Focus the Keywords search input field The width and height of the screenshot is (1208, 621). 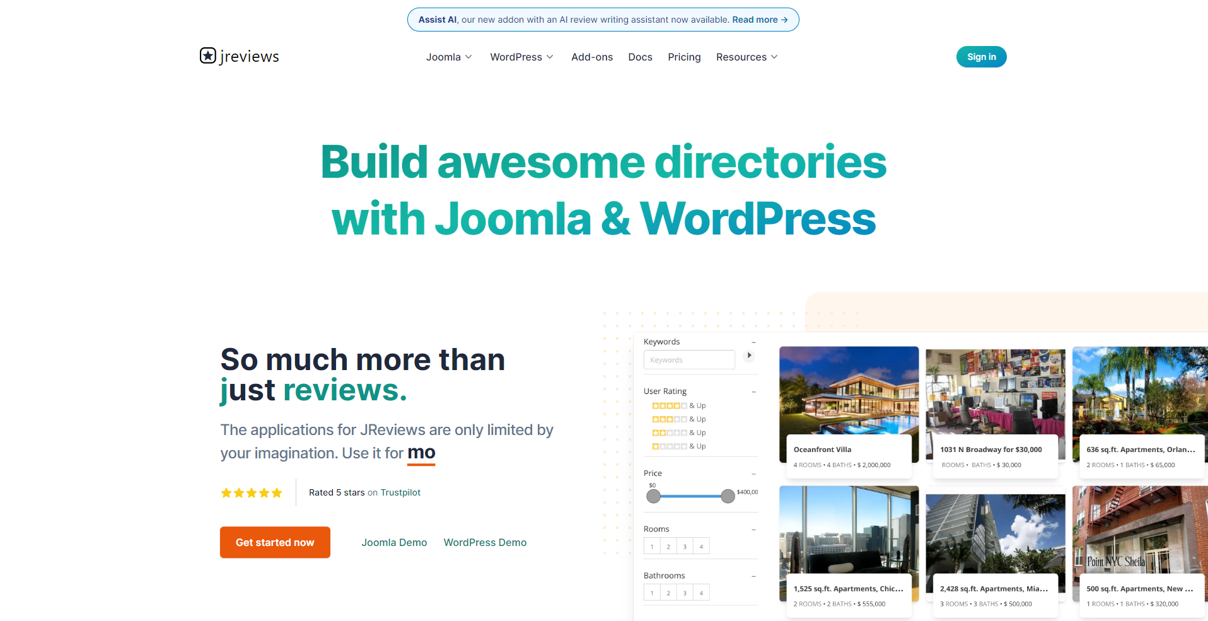[x=689, y=359]
